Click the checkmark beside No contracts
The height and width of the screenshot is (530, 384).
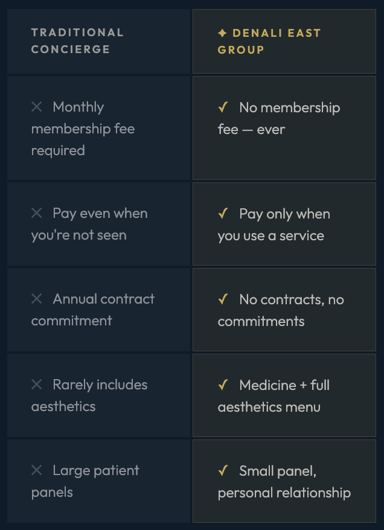pyautogui.click(x=223, y=299)
